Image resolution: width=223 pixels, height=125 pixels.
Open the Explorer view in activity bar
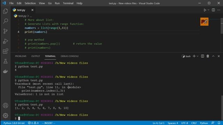click(6, 11)
